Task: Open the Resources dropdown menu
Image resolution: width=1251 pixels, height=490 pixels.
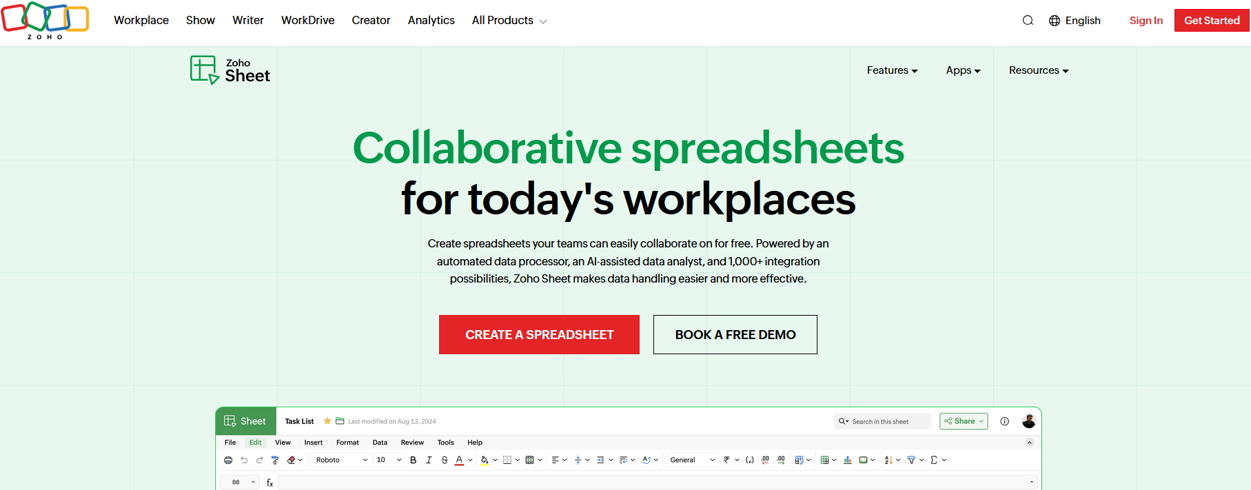Action: [1039, 70]
